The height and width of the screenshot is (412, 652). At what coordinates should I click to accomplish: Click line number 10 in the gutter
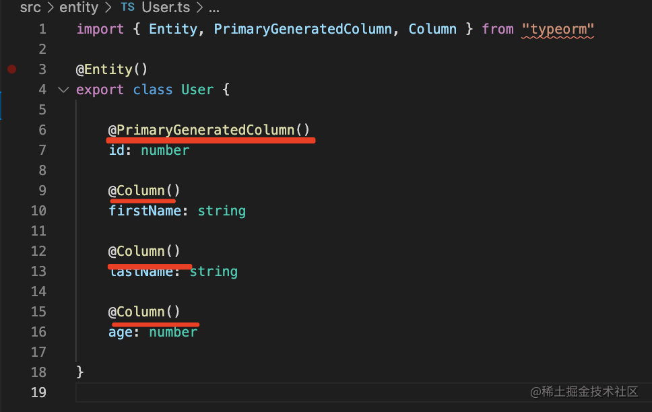coord(38,211)
